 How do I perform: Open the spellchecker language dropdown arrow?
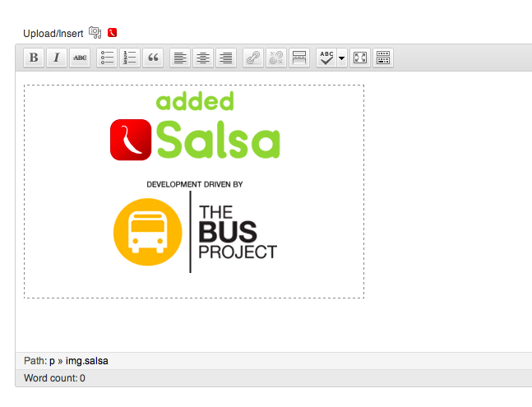pos(342,58)
